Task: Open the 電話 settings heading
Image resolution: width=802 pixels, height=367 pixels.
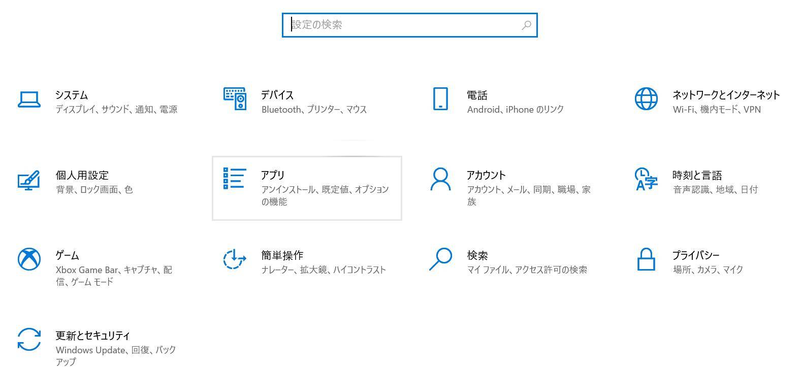Action: point(477,95)
